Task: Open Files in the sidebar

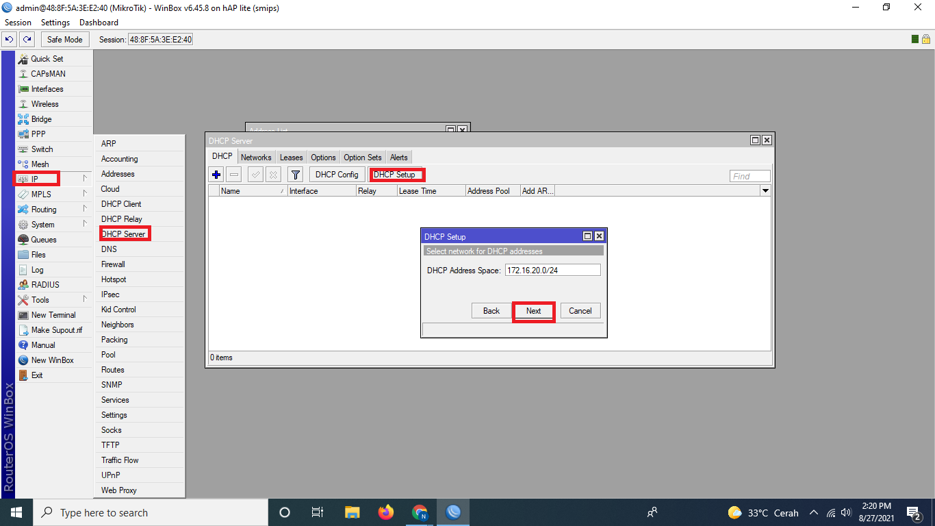Action: click(x=54, y=255)
